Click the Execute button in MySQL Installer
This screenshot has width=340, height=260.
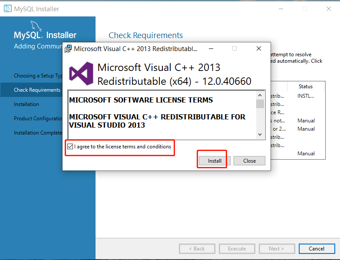[x=237, y=249]
